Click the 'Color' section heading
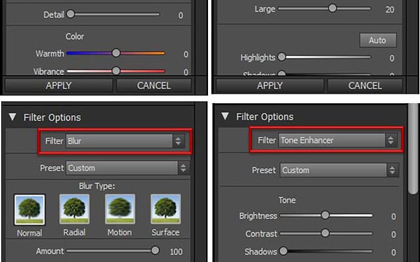 [x=75, y=36]
